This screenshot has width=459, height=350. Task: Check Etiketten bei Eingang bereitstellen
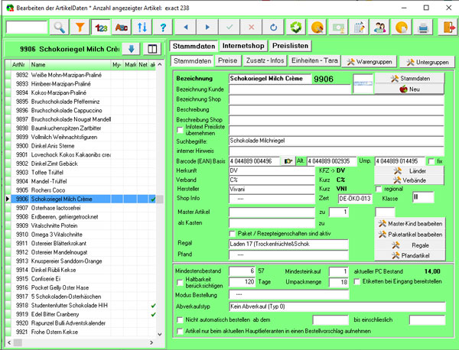tap(356, 281)
